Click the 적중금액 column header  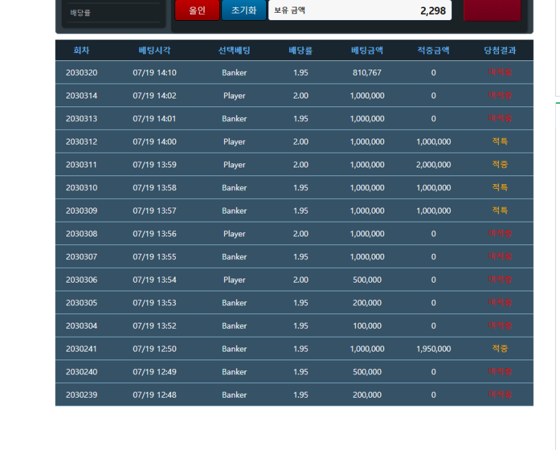click(433, 50)
